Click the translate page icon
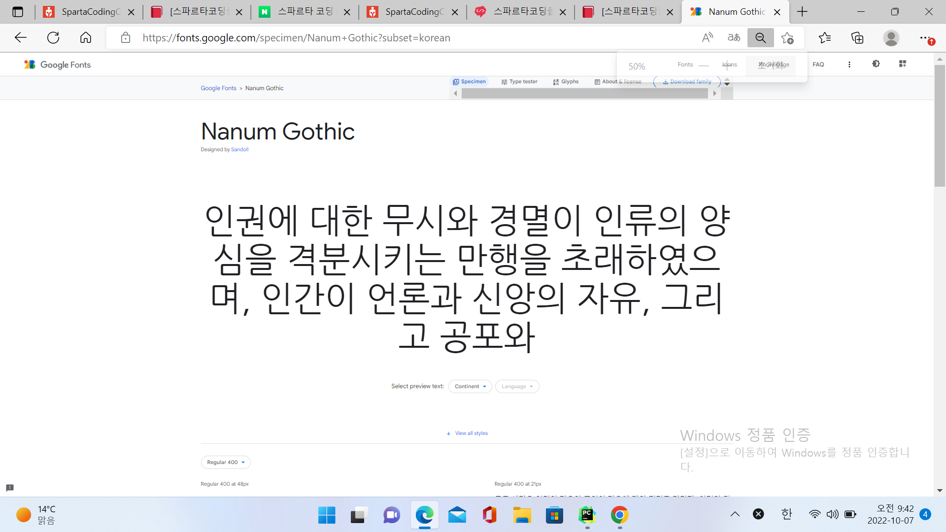 [x=734, y=38]
